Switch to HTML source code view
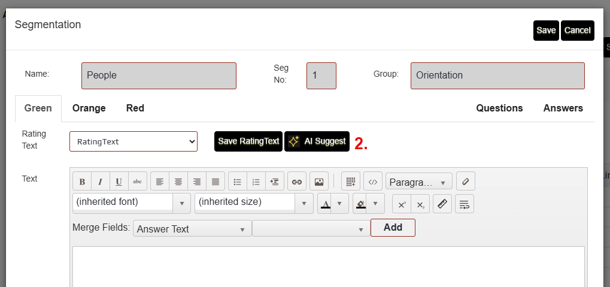Image resolution: width=610 pixels, height=287 pixels. click(x=372, y=182)
